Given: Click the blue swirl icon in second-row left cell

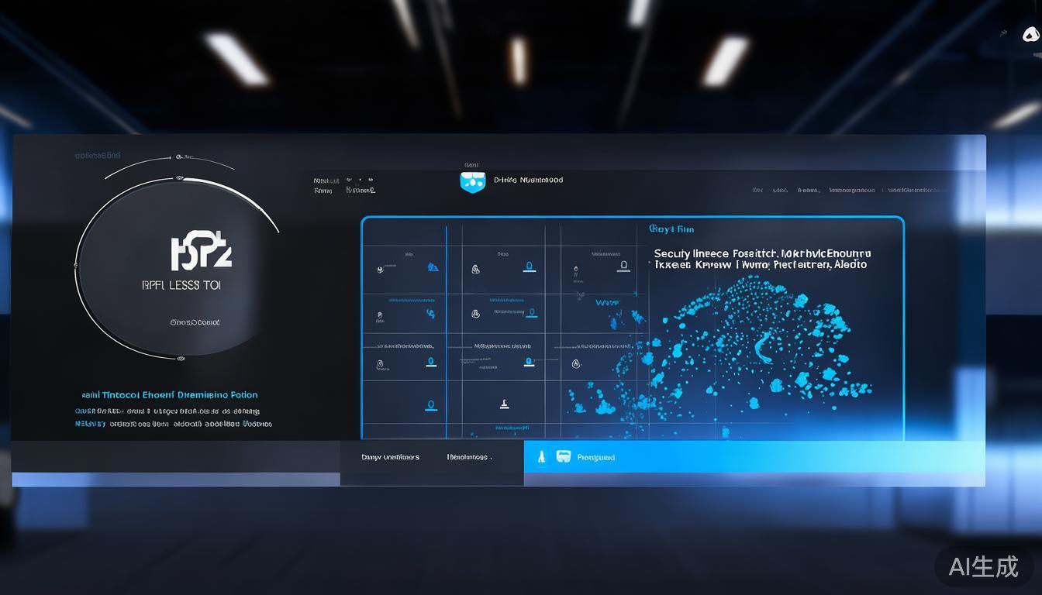Looking at the screenshot, I should click(430, 314).
